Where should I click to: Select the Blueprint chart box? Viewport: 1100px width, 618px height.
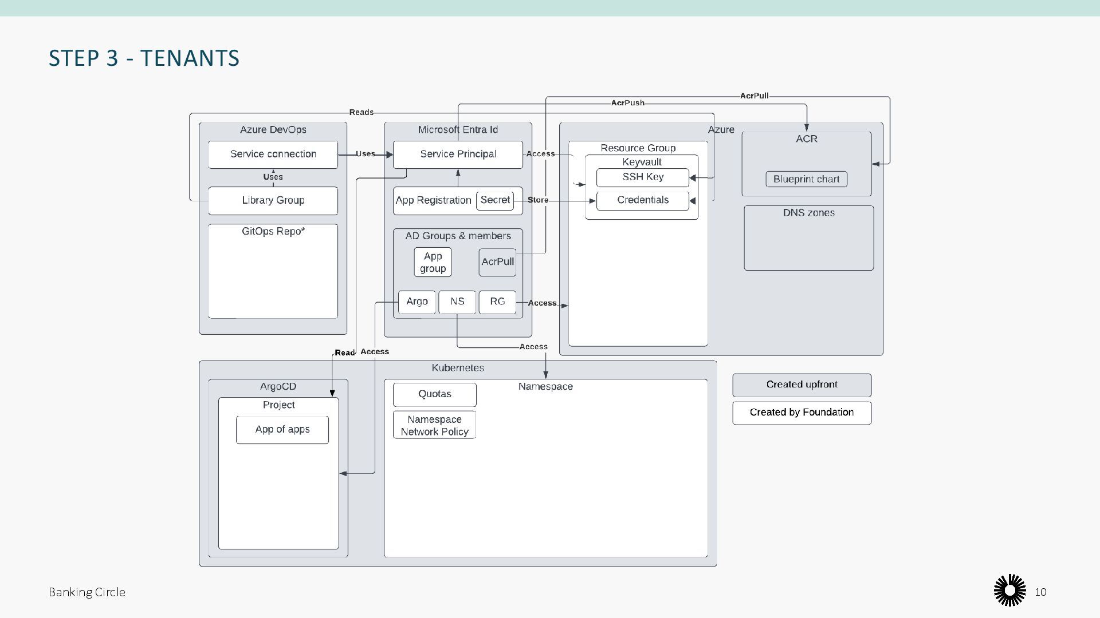[806, 179]
